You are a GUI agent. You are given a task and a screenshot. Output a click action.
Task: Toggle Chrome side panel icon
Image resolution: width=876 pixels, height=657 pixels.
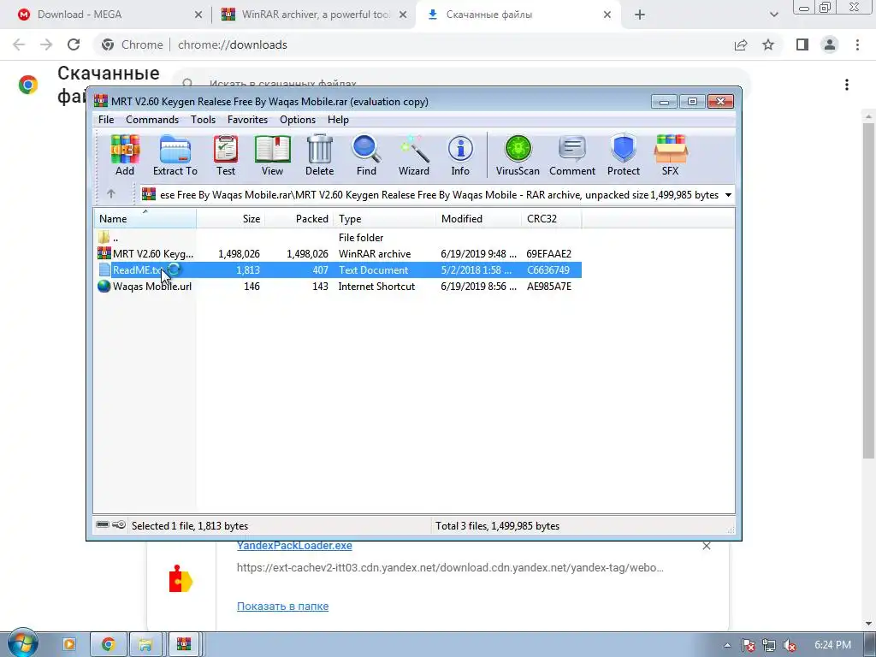[802, 44]
